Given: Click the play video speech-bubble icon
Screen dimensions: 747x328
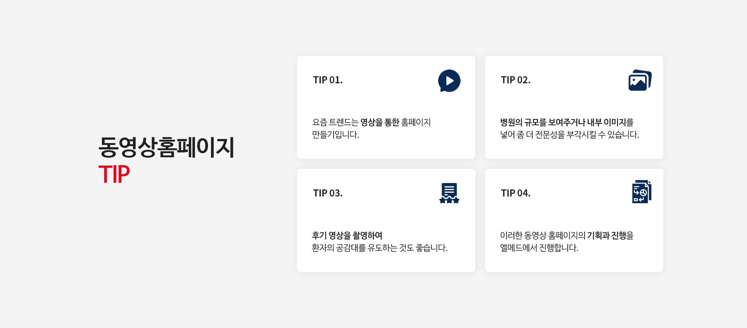Looking at the screenshot, I should pos(449,81).
